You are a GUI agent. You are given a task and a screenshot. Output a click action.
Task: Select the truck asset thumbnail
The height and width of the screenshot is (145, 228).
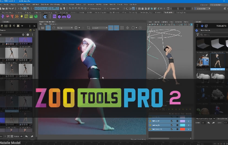pos(203,61)
